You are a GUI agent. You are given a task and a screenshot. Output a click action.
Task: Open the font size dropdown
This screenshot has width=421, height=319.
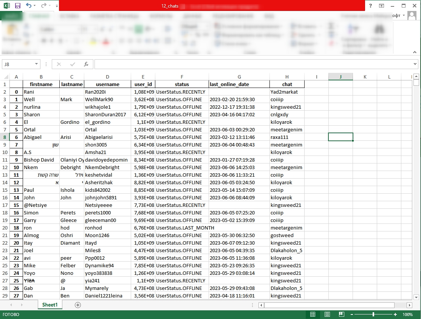coord(95,29)
